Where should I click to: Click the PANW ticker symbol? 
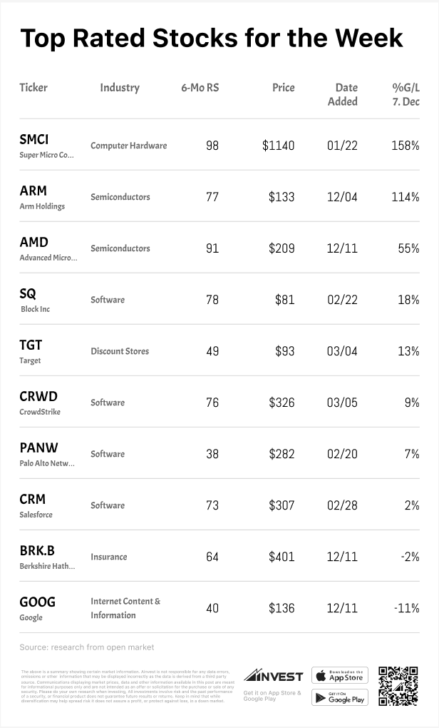38,448
